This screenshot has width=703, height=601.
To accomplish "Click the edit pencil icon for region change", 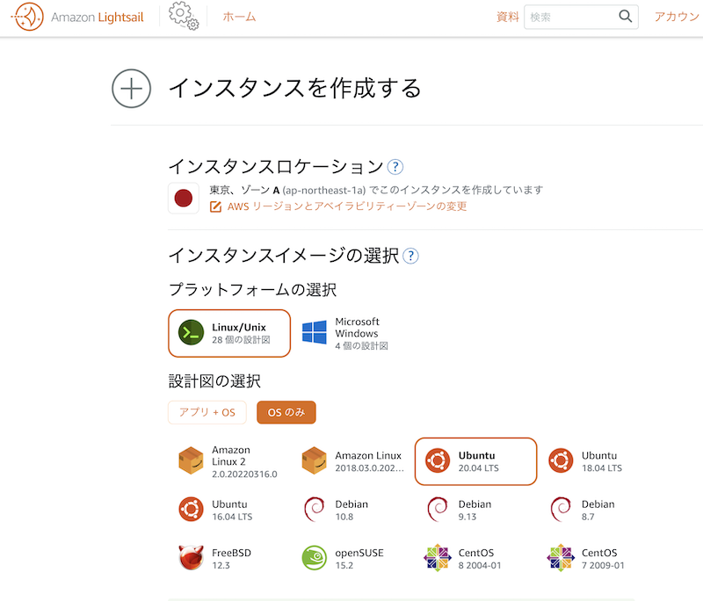I will click(x=215, y=206).
